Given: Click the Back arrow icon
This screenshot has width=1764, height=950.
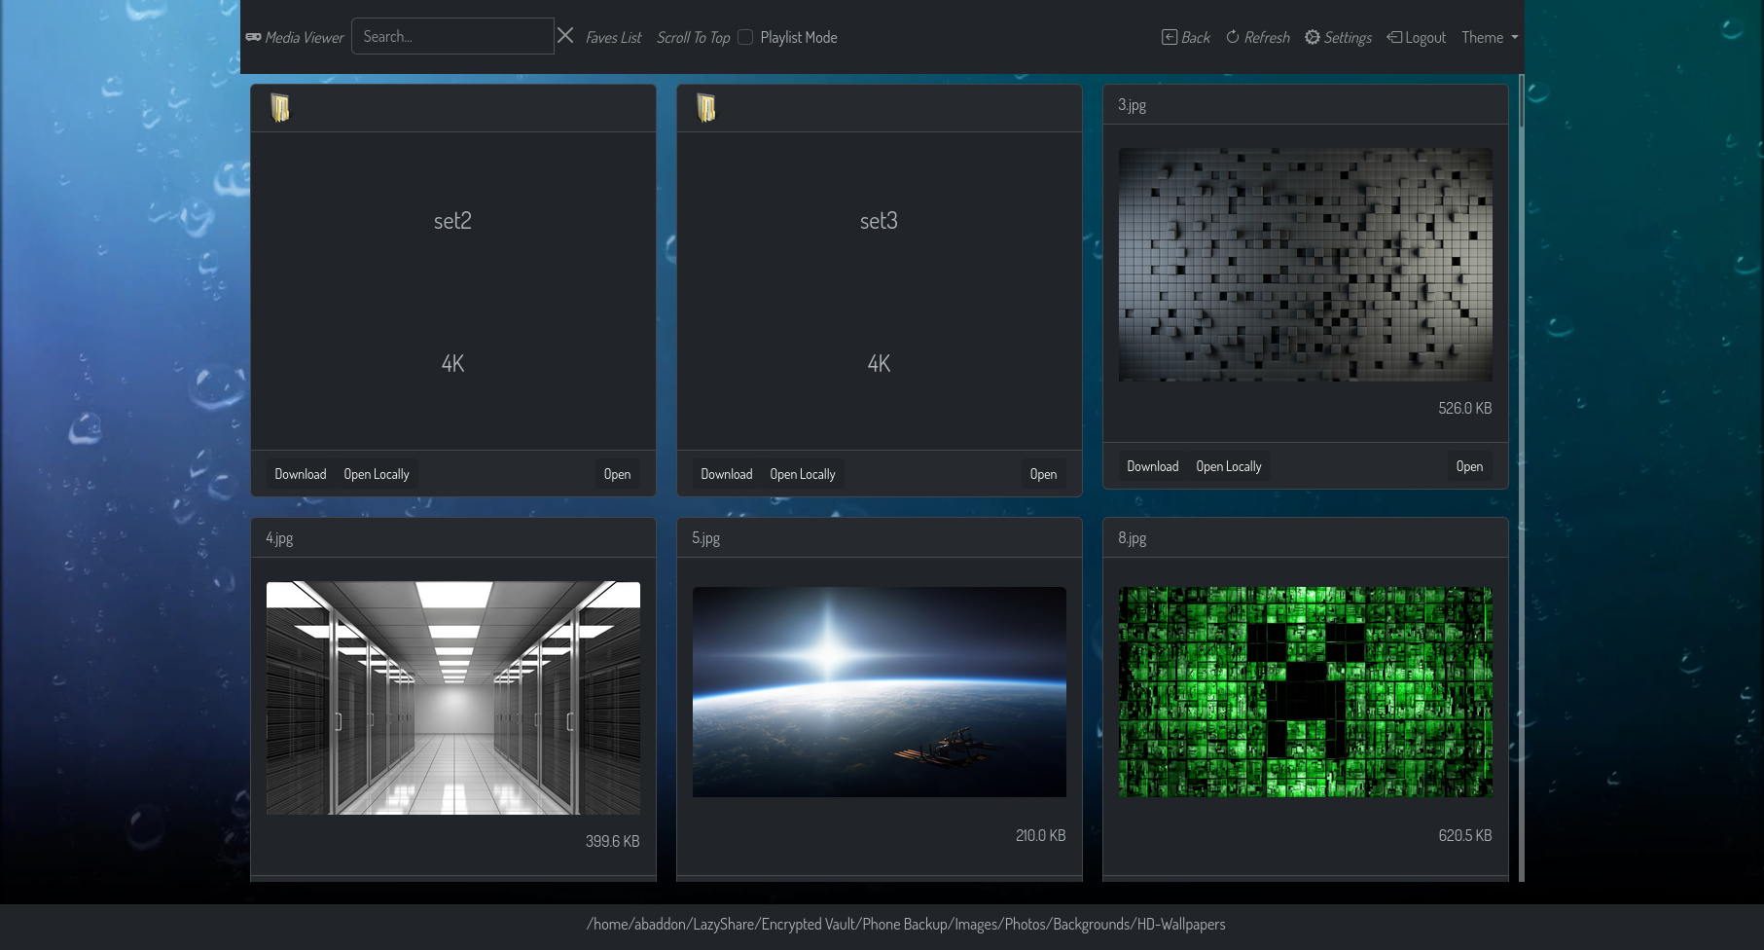Looking at the screenshot, I should [1170, 37].
